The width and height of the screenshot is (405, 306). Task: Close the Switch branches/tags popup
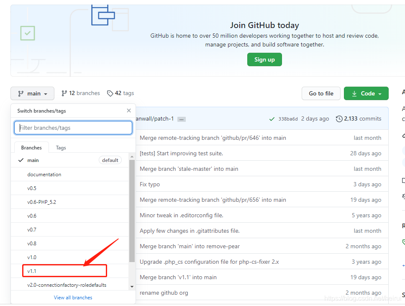coord(129,111)
